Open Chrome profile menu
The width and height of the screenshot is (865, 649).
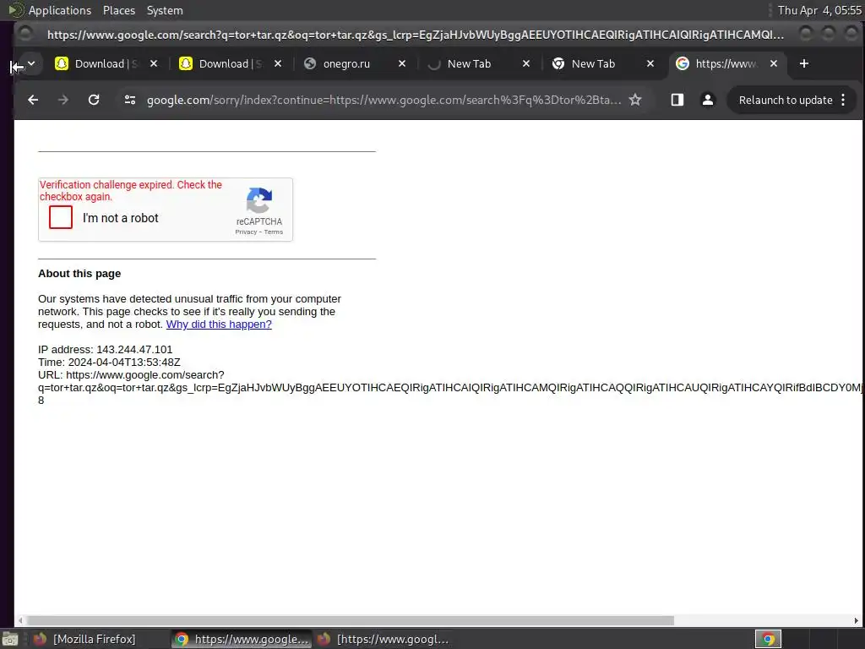[x=707, y=100]
